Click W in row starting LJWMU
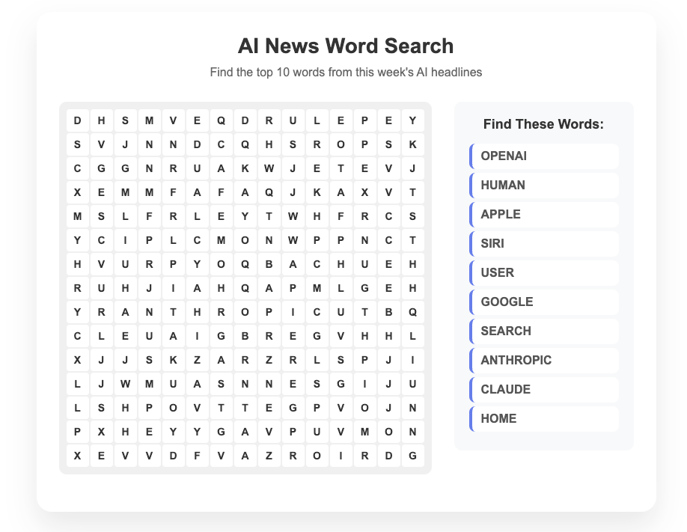Screen dimensions: 687x532 tap(125, 384)
